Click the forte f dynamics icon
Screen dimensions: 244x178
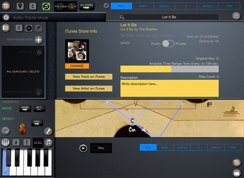(27, 142)
